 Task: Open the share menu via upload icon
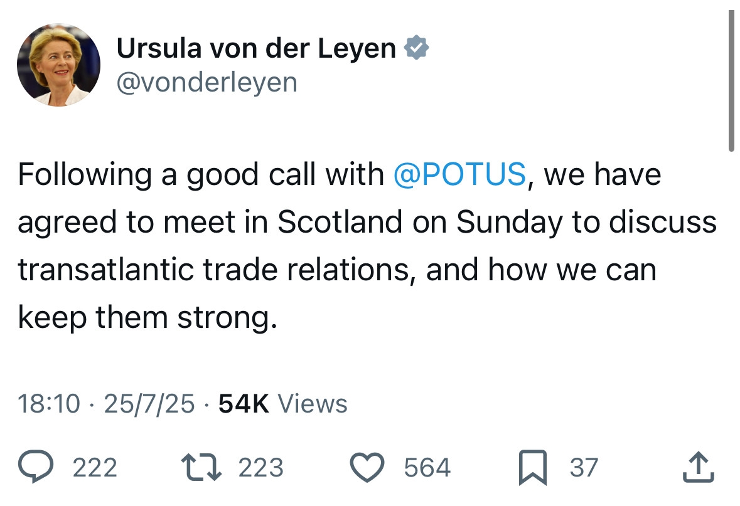[700, 467]
